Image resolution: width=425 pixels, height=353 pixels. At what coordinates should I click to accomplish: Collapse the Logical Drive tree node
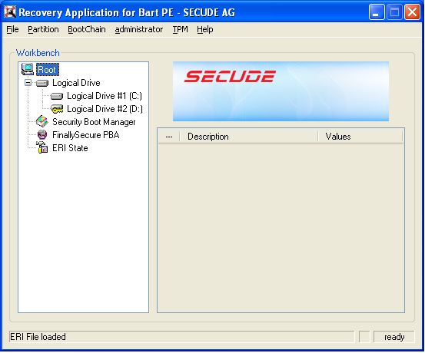click(28, 82)
